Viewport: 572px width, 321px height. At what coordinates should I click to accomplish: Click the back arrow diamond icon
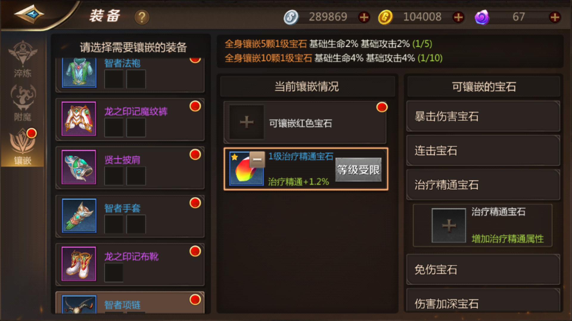[29, 14]
